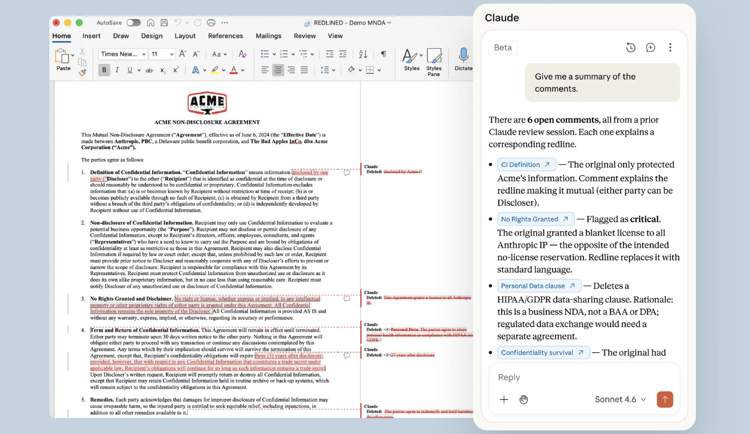Expand the bullet list options arrow
Image resolution: width=750 pixels, height=434 pixels.
(x=274, y=54)
